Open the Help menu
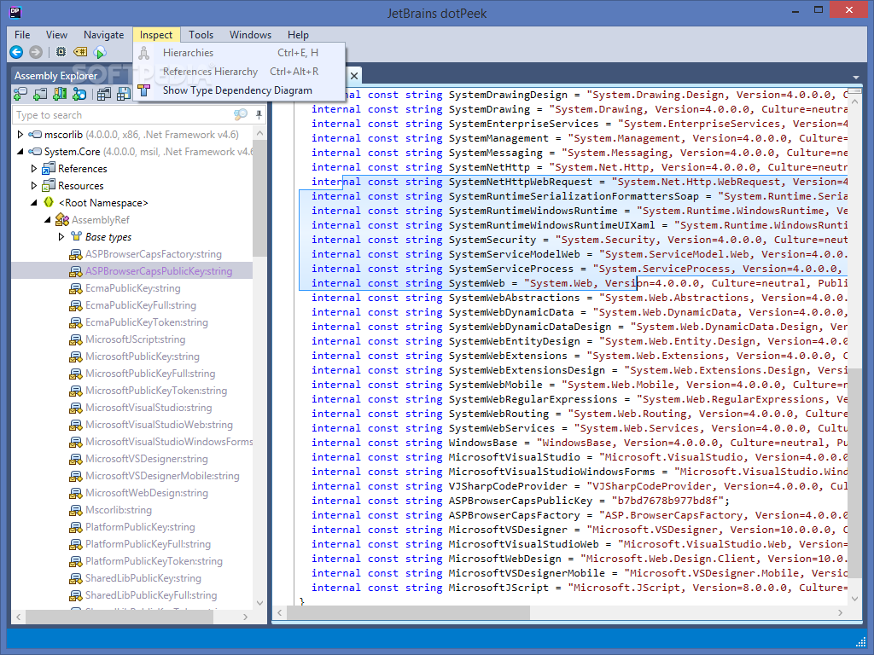 pos(298,34)
